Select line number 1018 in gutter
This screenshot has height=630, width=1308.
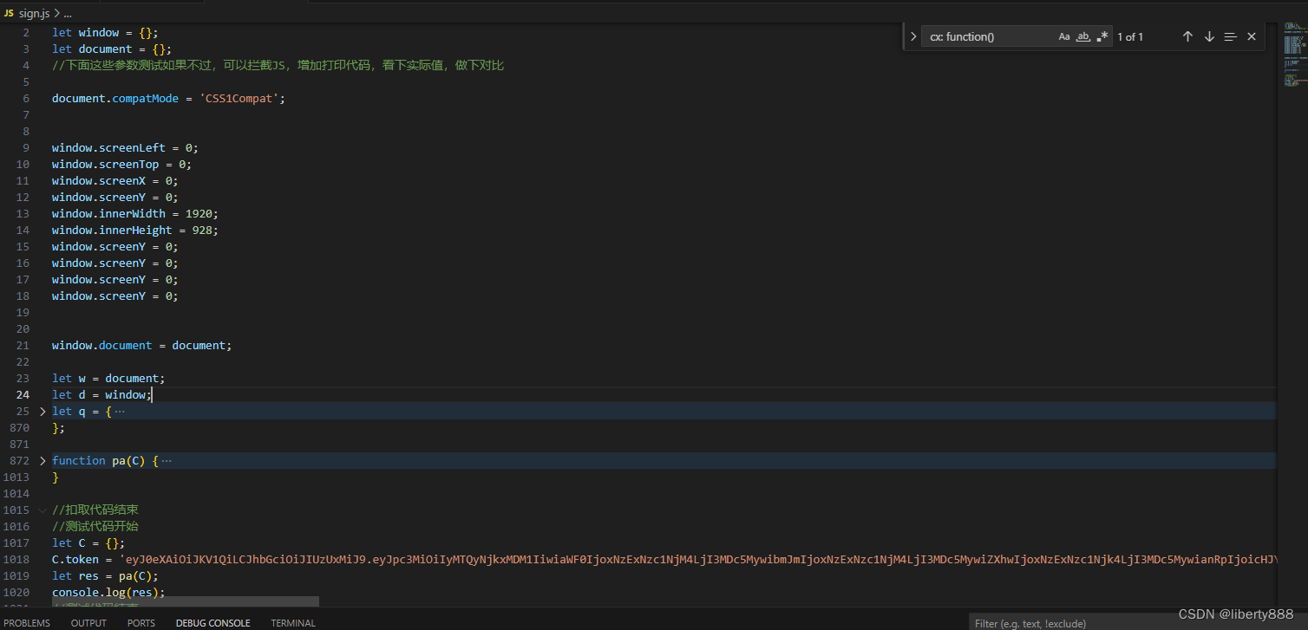16,560
